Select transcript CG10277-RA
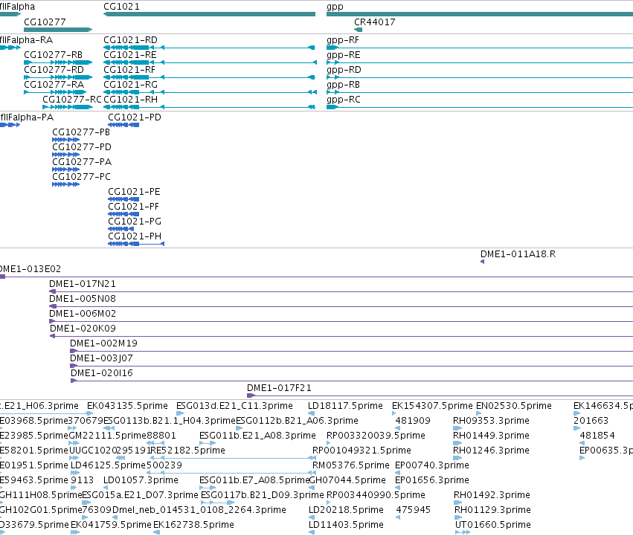This screenshot has height=536, width=633. 55,92
